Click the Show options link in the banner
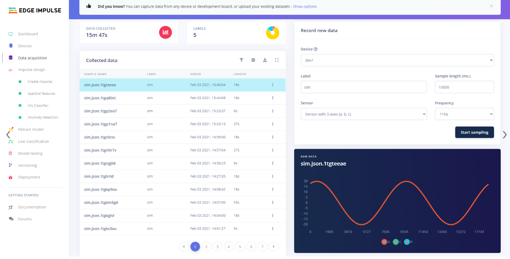Screen dimensions: 510x259 click(305, 6)
